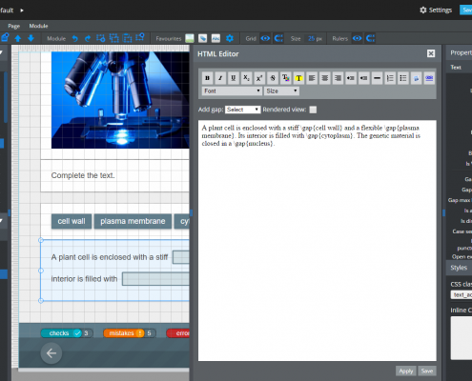Click the Complete the text. label
The height and width of the screenshot is (381, 472).
pos(83,175)
